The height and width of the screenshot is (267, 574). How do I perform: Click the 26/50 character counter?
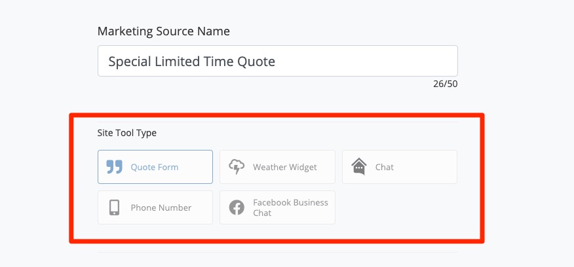[x=445, y=84]
